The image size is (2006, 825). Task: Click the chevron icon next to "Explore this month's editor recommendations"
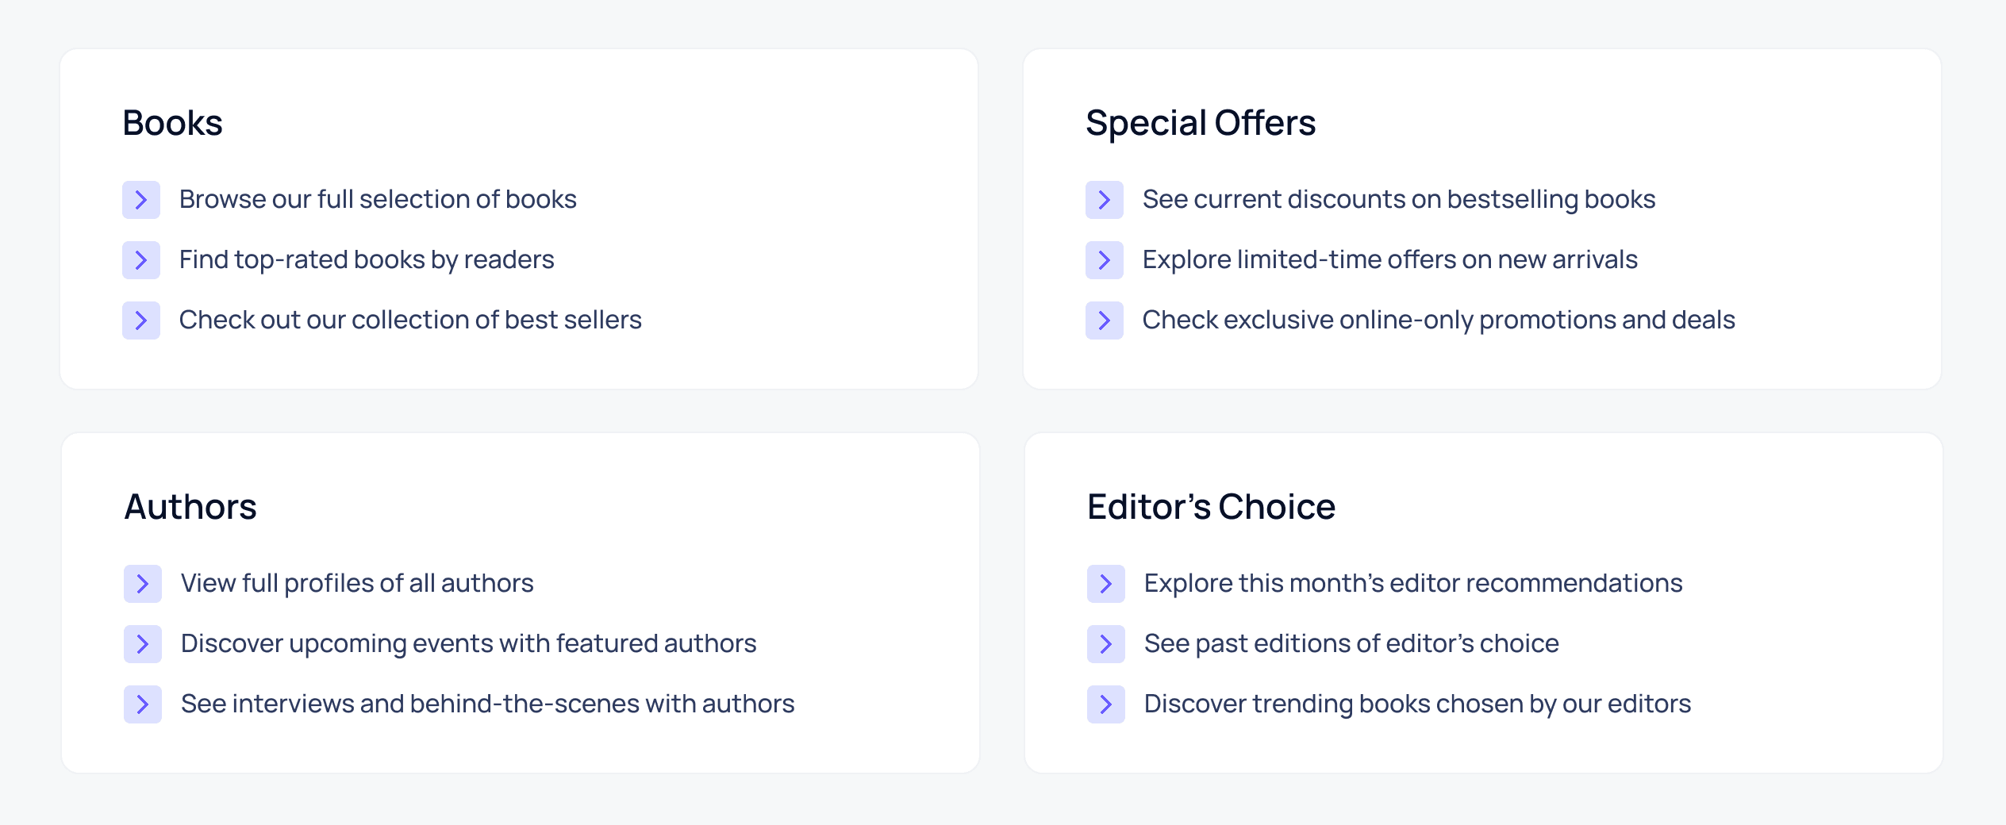[1105, 583]
